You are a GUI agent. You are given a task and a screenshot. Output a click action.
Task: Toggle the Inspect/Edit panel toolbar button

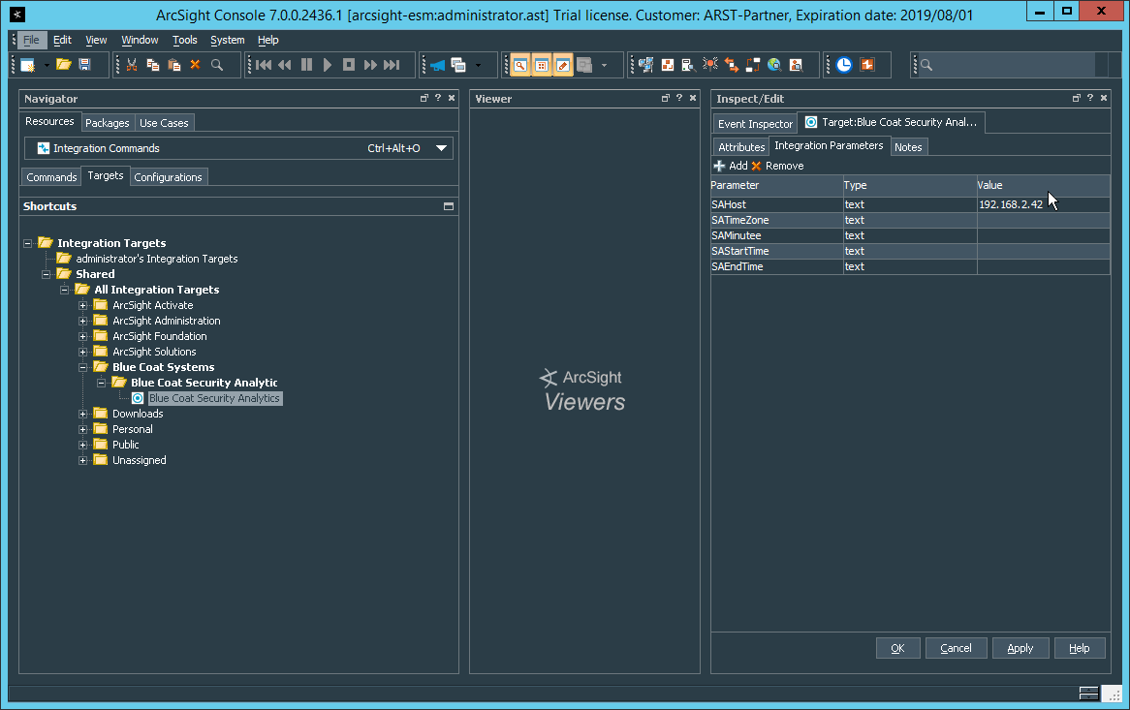pos(563,65)
